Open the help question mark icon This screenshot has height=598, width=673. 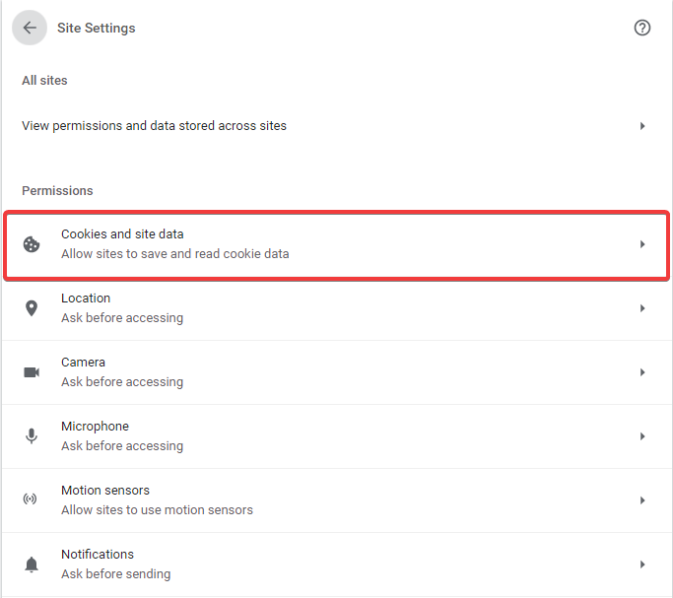642,28
